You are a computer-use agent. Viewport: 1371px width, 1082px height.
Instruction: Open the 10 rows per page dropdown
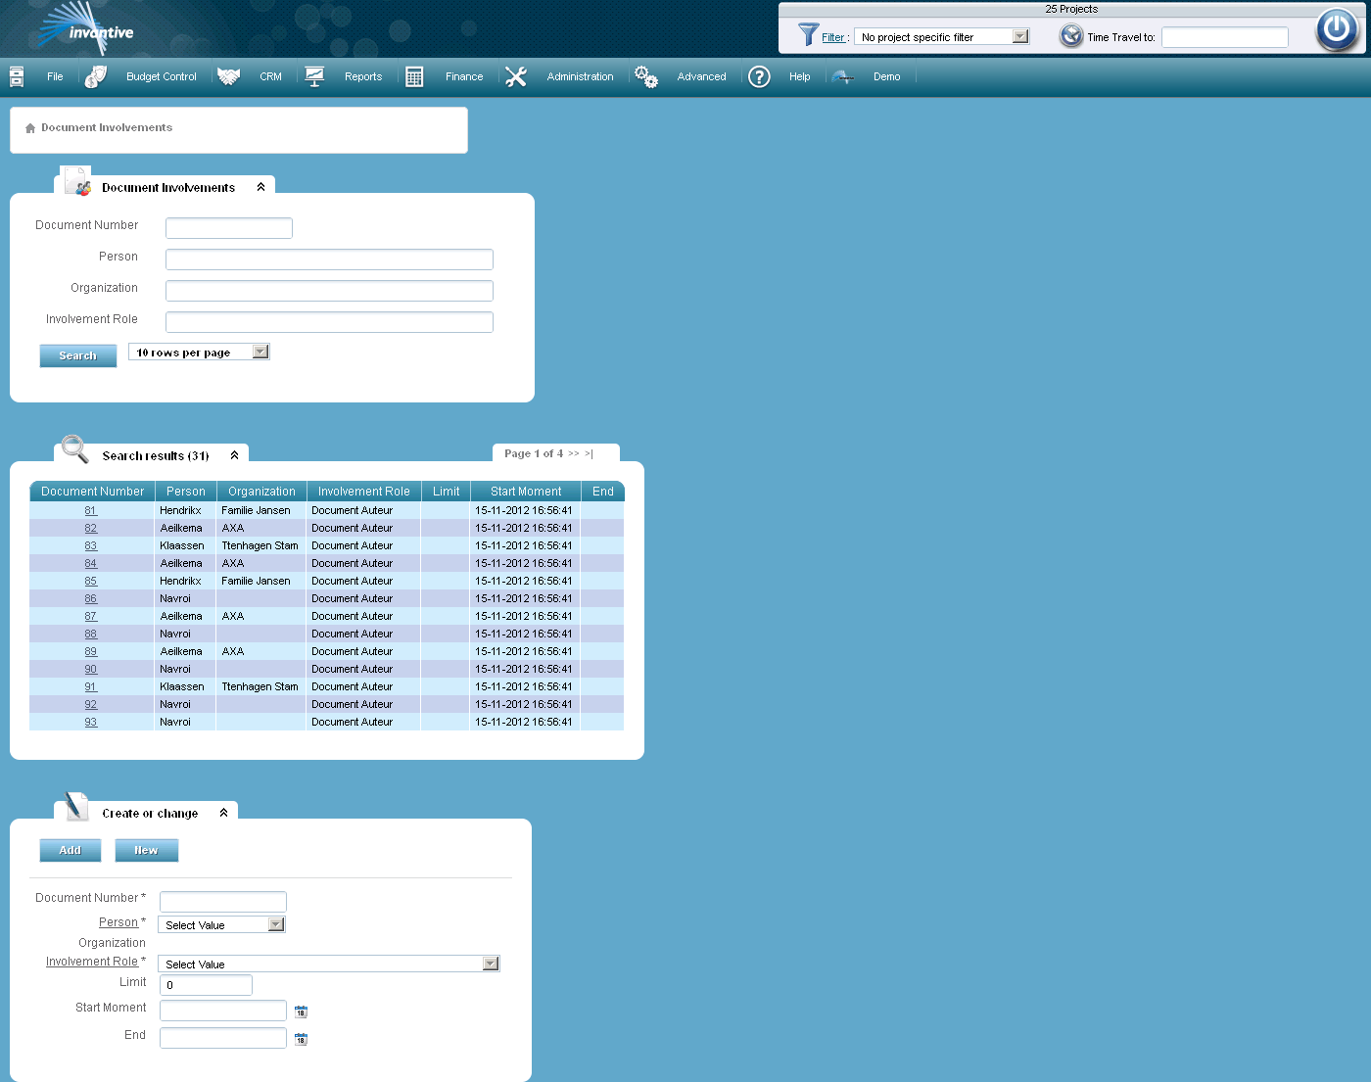tap(259, 351)
